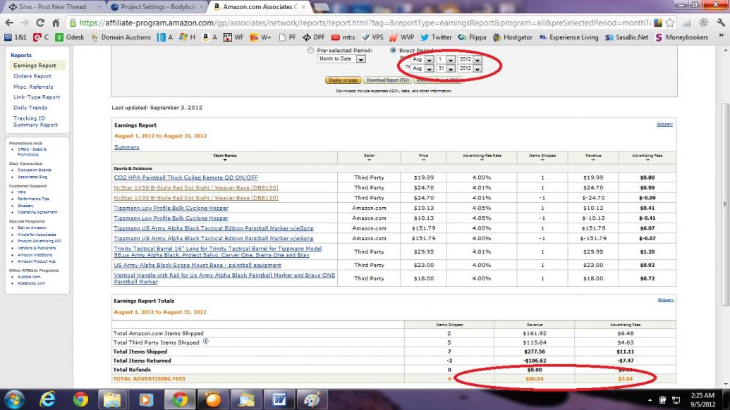Click the pinned Chrome icon beside Internet Explorer

click(x=80, y=399)
